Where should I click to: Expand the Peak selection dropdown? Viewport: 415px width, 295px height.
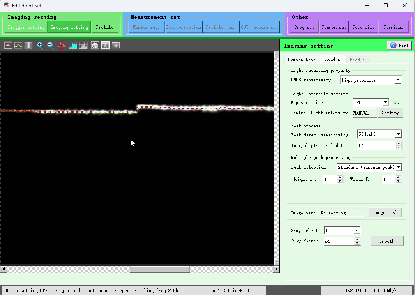(398, 167)
